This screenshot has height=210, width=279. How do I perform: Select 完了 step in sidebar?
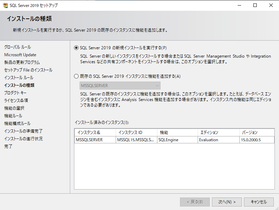point(8,146)
